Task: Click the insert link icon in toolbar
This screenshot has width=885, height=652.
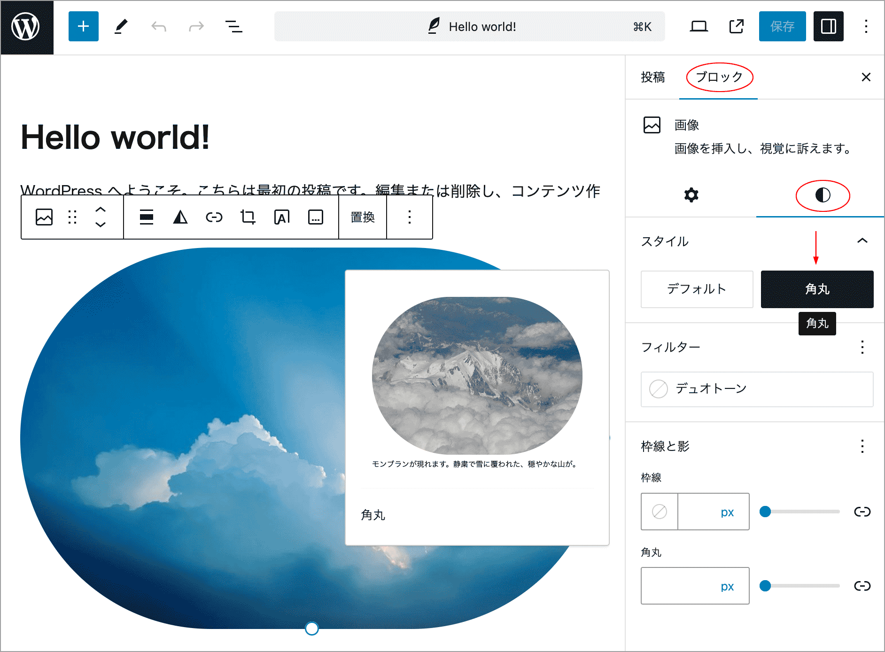Action: click(214, 217)
